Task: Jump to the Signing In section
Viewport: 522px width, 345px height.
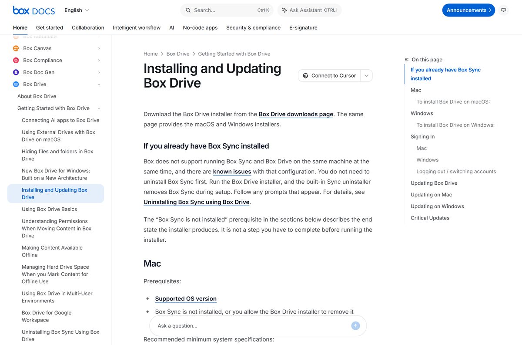Action: click(423, 137)
